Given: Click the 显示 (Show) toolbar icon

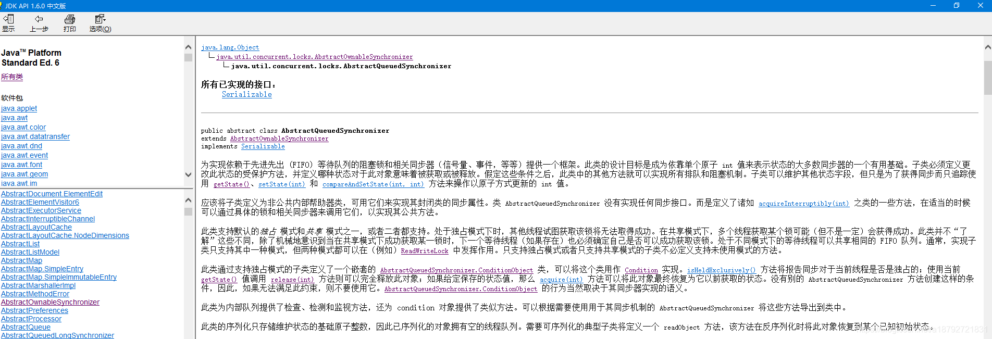Looking at the screenshot, I should [x=8, y=23].
